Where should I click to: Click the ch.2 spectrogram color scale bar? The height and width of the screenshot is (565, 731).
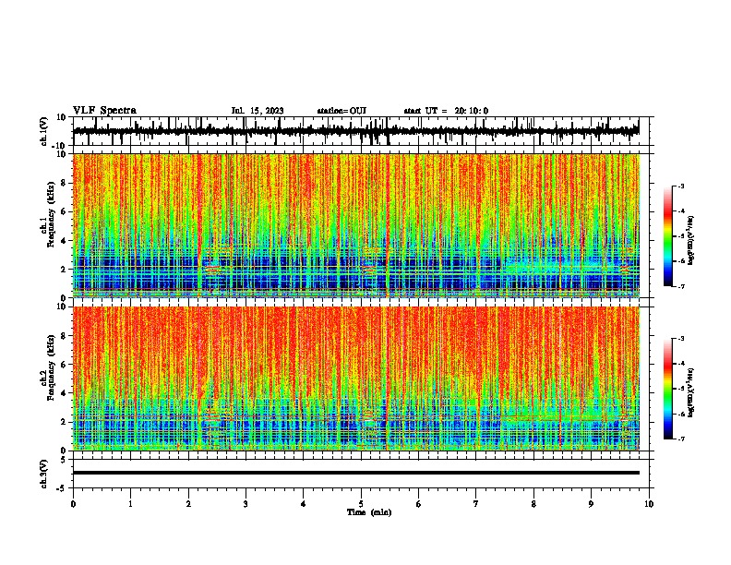[667, 389]
